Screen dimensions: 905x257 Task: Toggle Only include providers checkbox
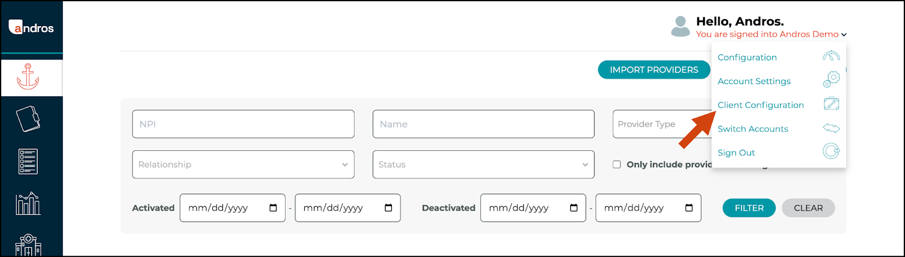pos(617,164)
